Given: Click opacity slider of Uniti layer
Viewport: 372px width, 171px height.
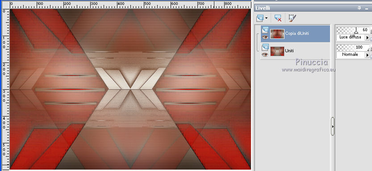Looking at the screenshot, I should tap(353, 48).
